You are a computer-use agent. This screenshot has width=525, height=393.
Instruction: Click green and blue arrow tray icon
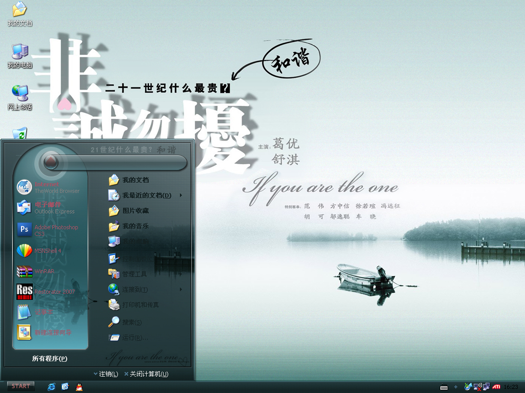pyautogui.click(x=468, y=387)
